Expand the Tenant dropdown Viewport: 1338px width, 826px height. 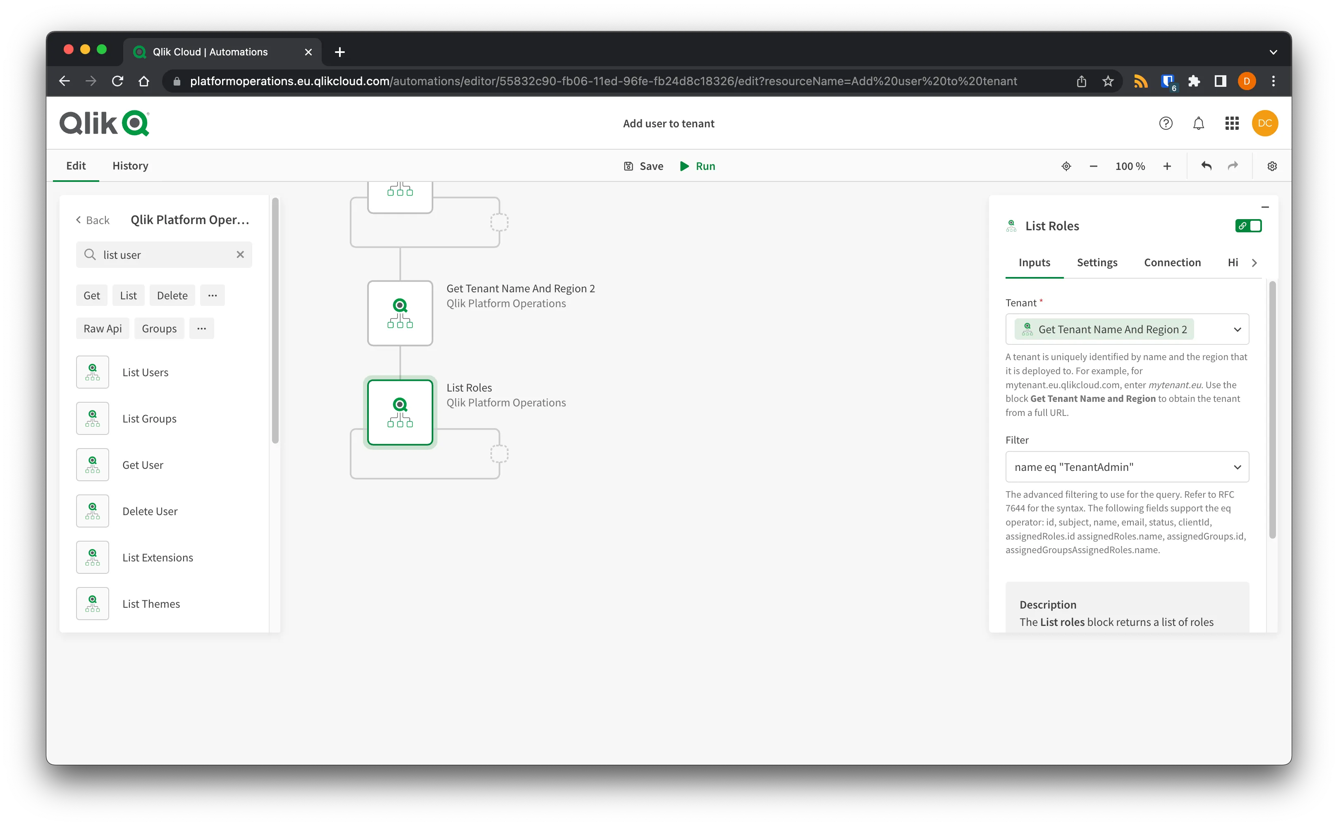pos(1237,329)
